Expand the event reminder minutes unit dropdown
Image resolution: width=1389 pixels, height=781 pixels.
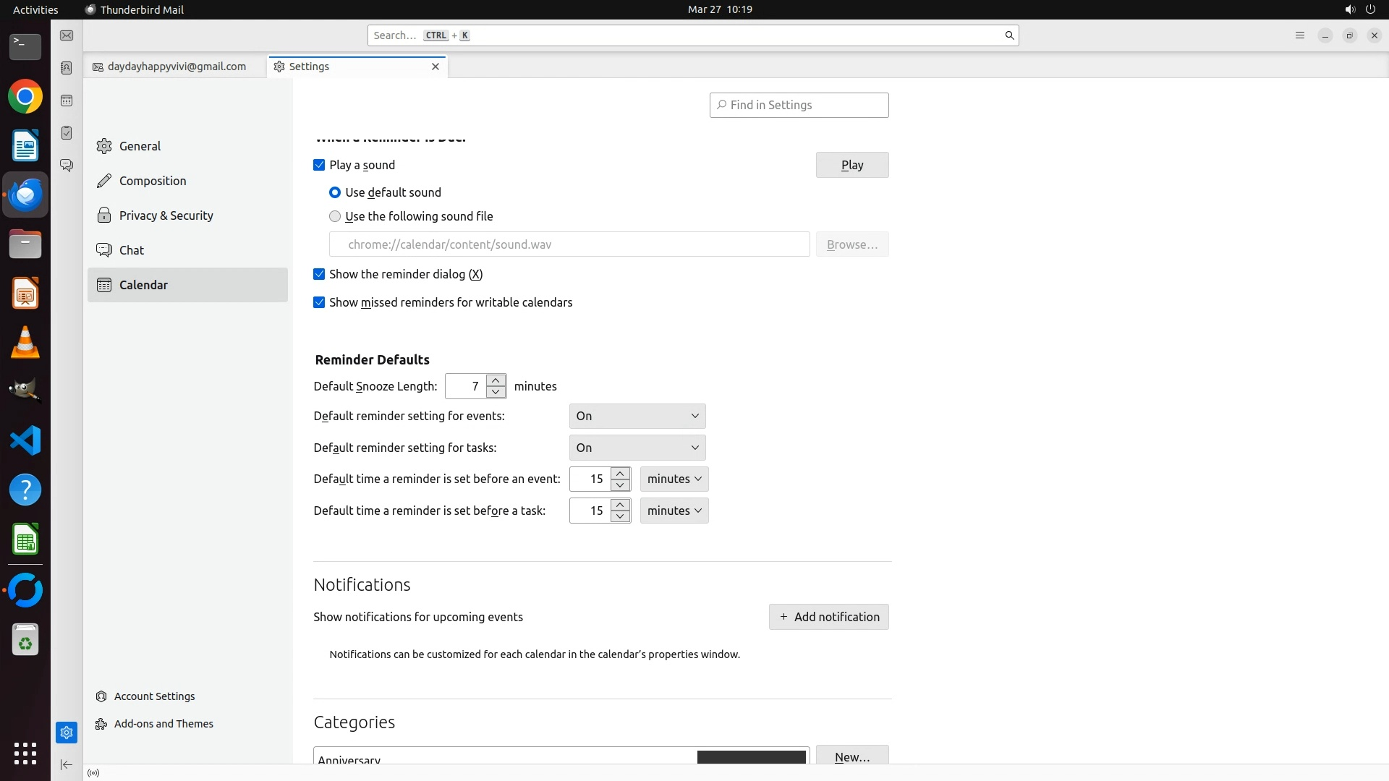674,479
